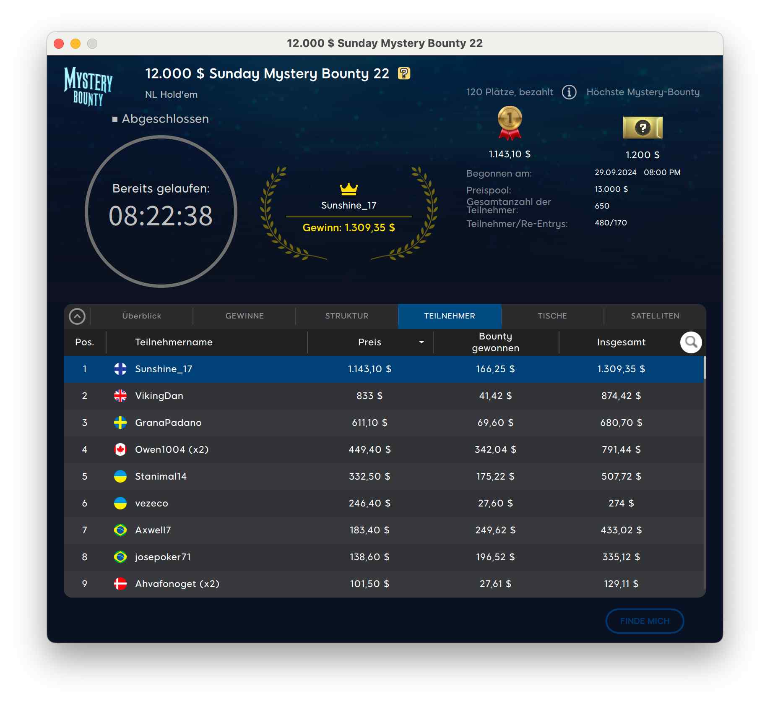
Task: Click the Mystery Bounty logo
Action: pyautogui.click(x=88, y=86)
